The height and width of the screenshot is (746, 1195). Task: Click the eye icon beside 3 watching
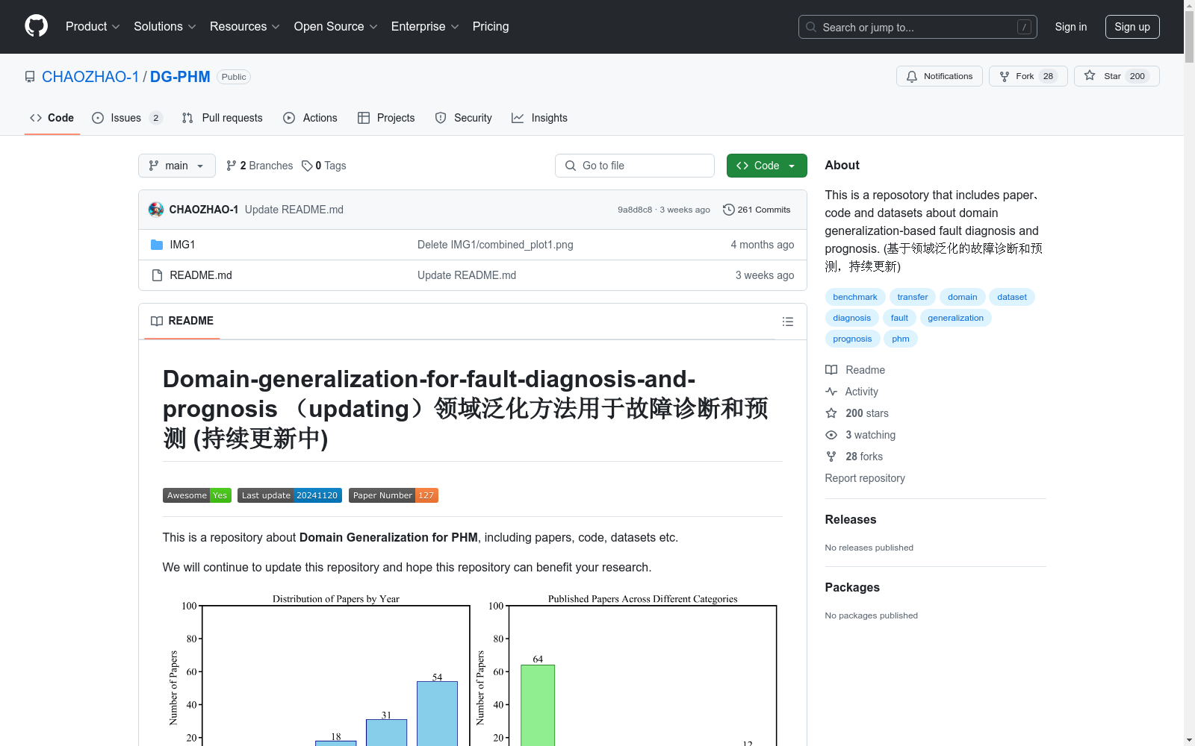831,435
